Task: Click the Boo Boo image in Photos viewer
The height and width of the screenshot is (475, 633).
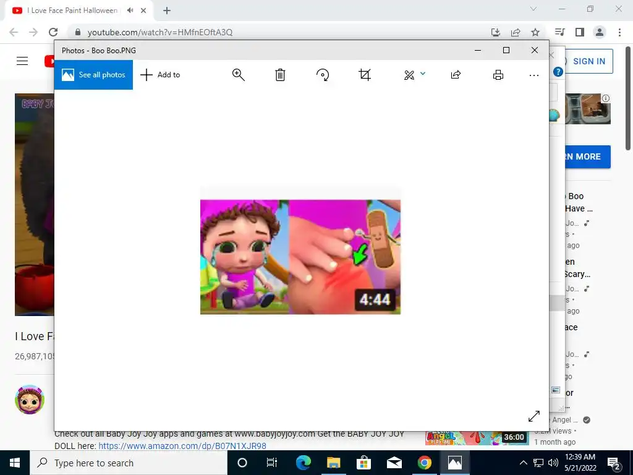Action: click(300, 257)
